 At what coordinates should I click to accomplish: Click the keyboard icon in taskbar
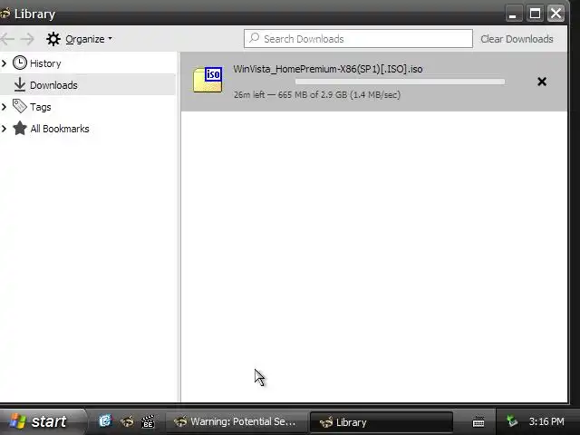(x=478, y=421)
